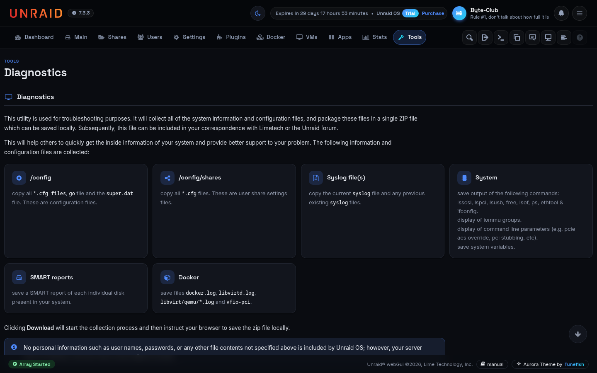Toggle dark mode with the moon icon
This screenshot has height=373, width=597.
258,13
